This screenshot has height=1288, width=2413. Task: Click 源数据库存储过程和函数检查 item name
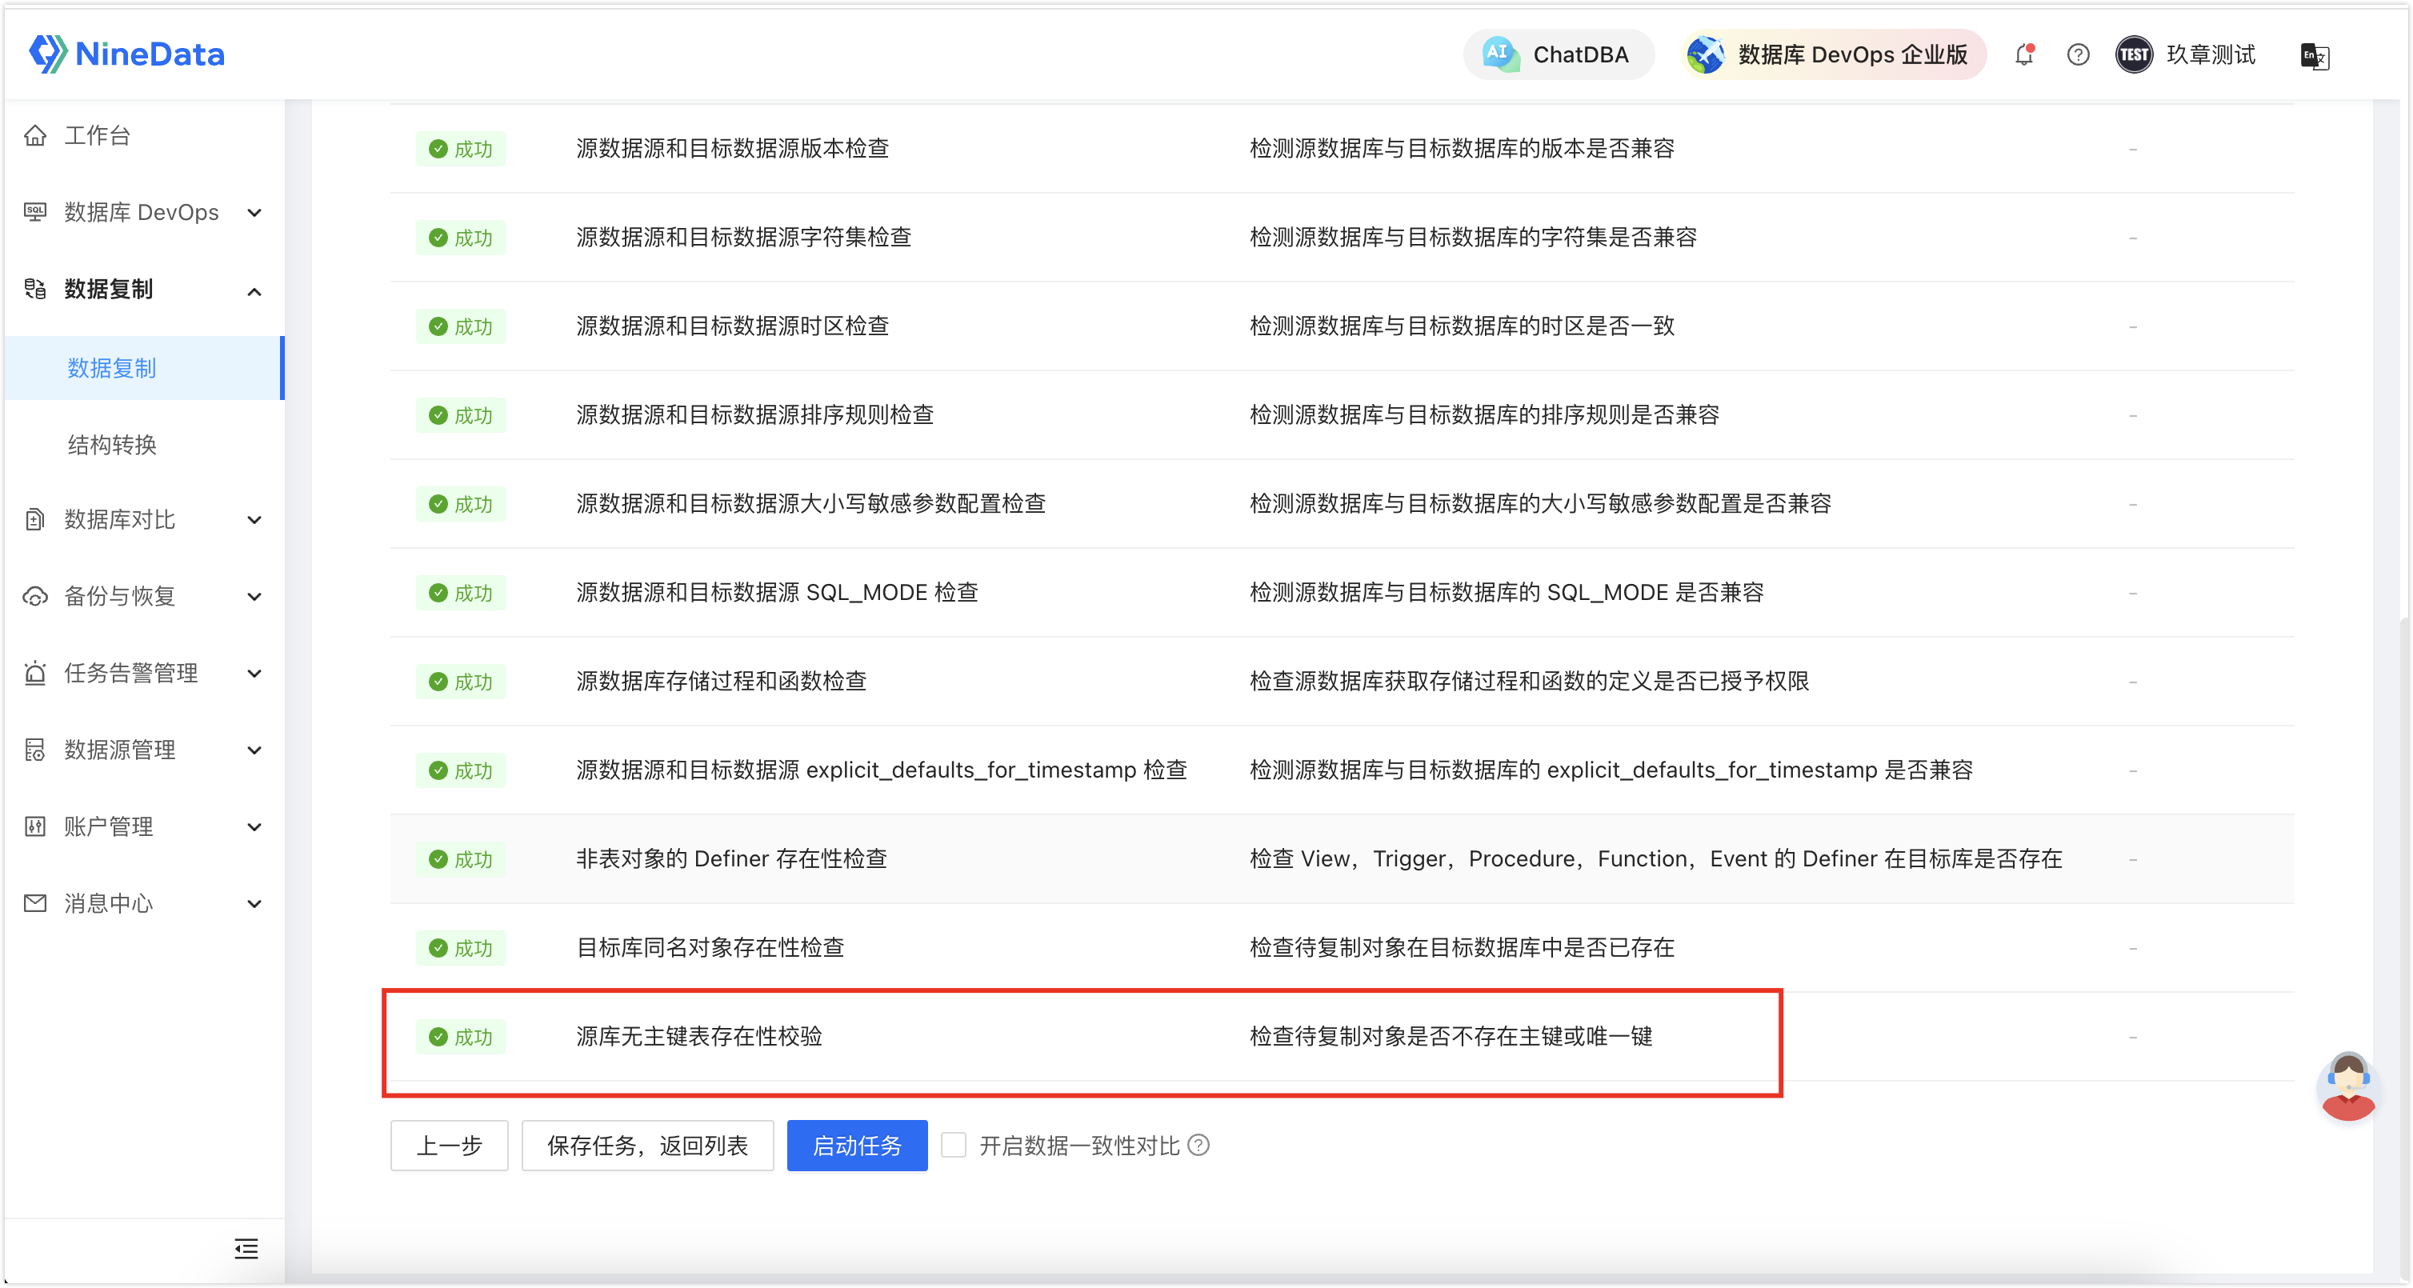(722, 681)
